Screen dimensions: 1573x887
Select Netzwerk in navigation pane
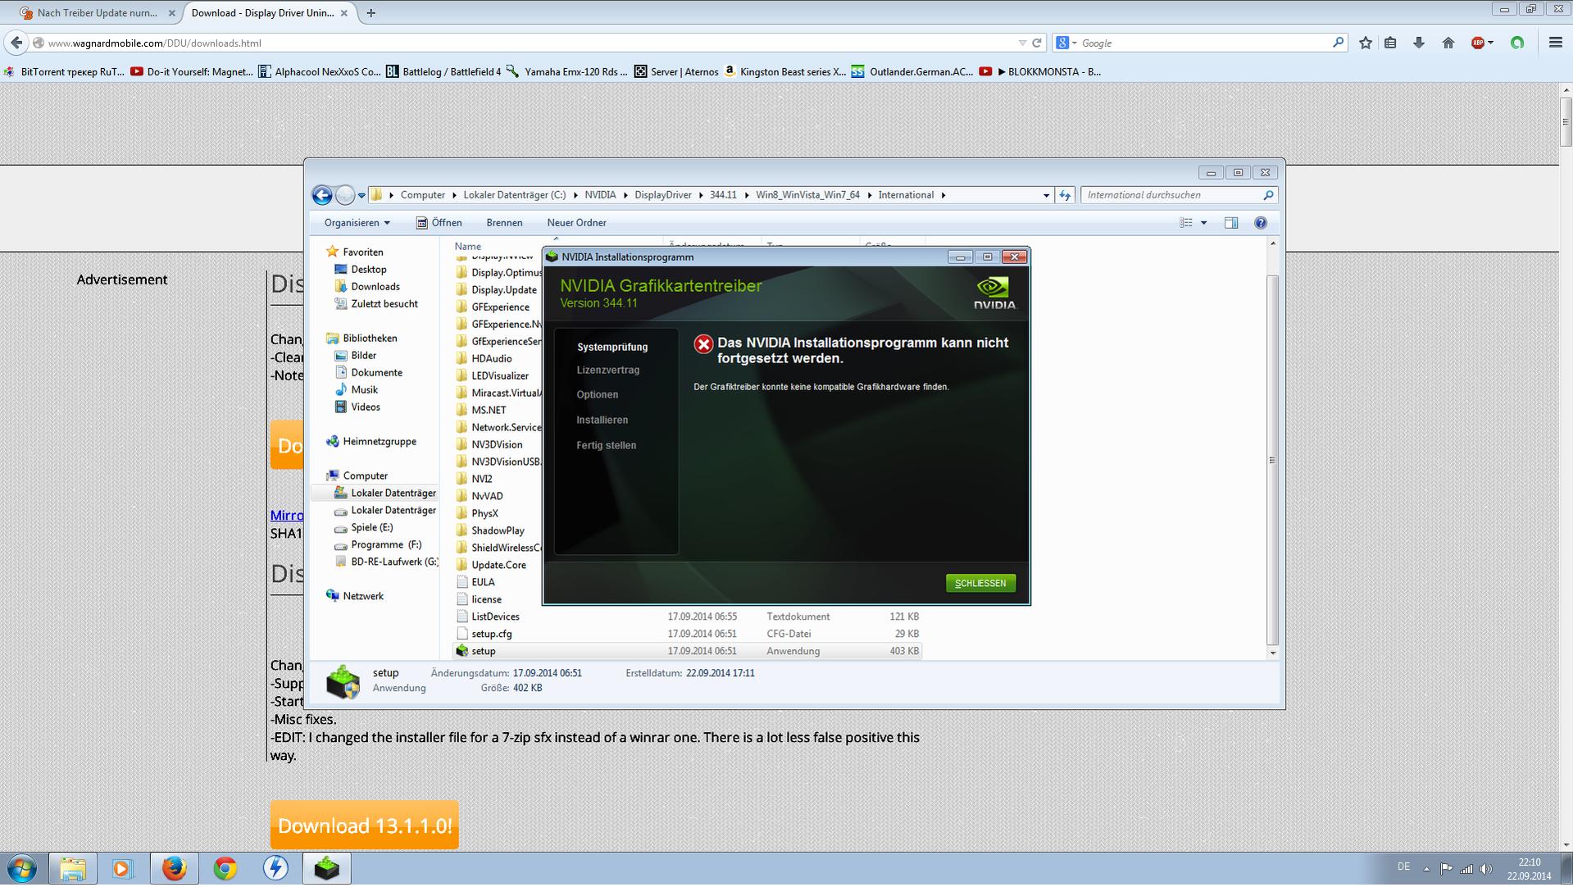362,597
